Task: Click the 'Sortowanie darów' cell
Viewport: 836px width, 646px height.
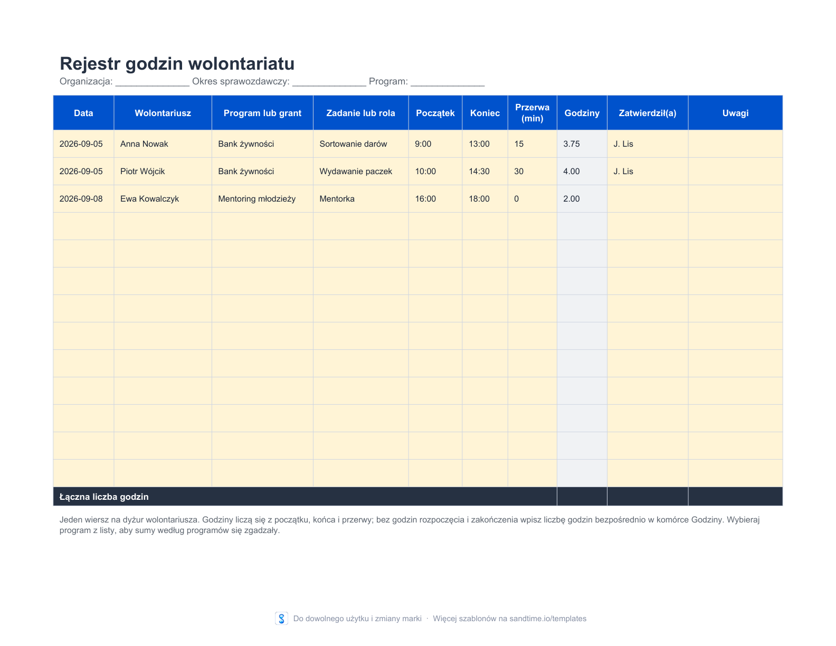Action: tap(361, 144)
